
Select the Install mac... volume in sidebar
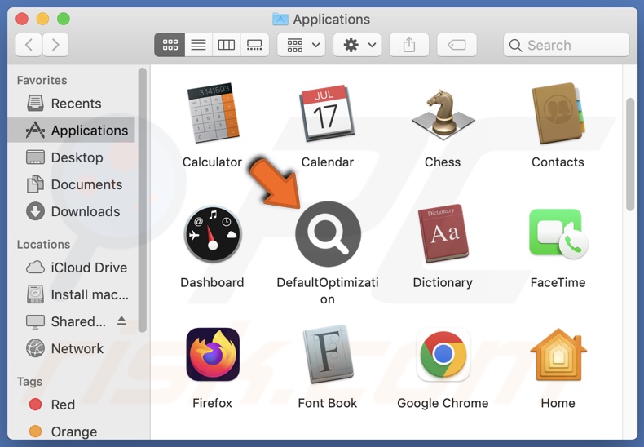click(71, 294)
